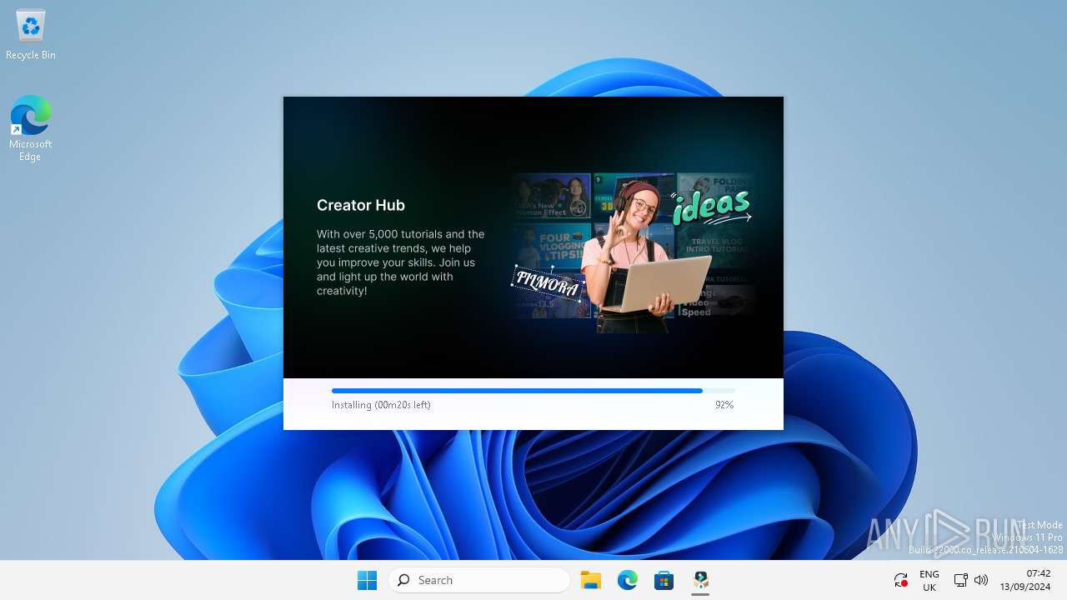Open the Microsoft Edge desktop shortcut
The image size is (1067, 600).
[x=31, y=128]
